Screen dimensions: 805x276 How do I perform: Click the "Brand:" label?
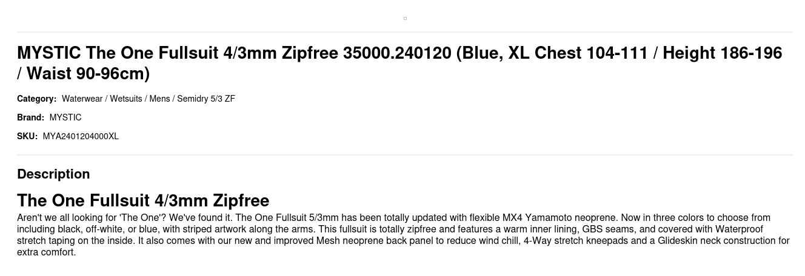click(x=30, y=117)
